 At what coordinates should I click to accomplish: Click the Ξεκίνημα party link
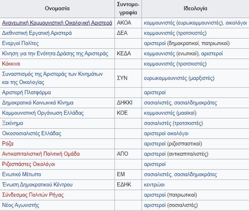click(x=12, y=123)
